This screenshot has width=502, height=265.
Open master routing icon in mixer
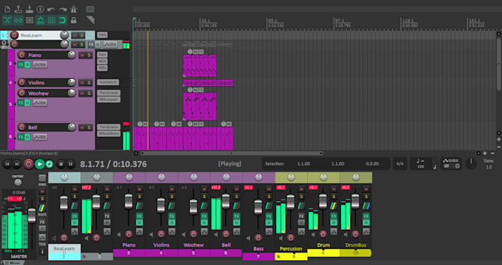pyautogui.click(x=42, y=208)
